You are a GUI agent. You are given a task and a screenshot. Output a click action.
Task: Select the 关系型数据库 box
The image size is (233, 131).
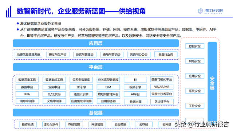[81, 80]
